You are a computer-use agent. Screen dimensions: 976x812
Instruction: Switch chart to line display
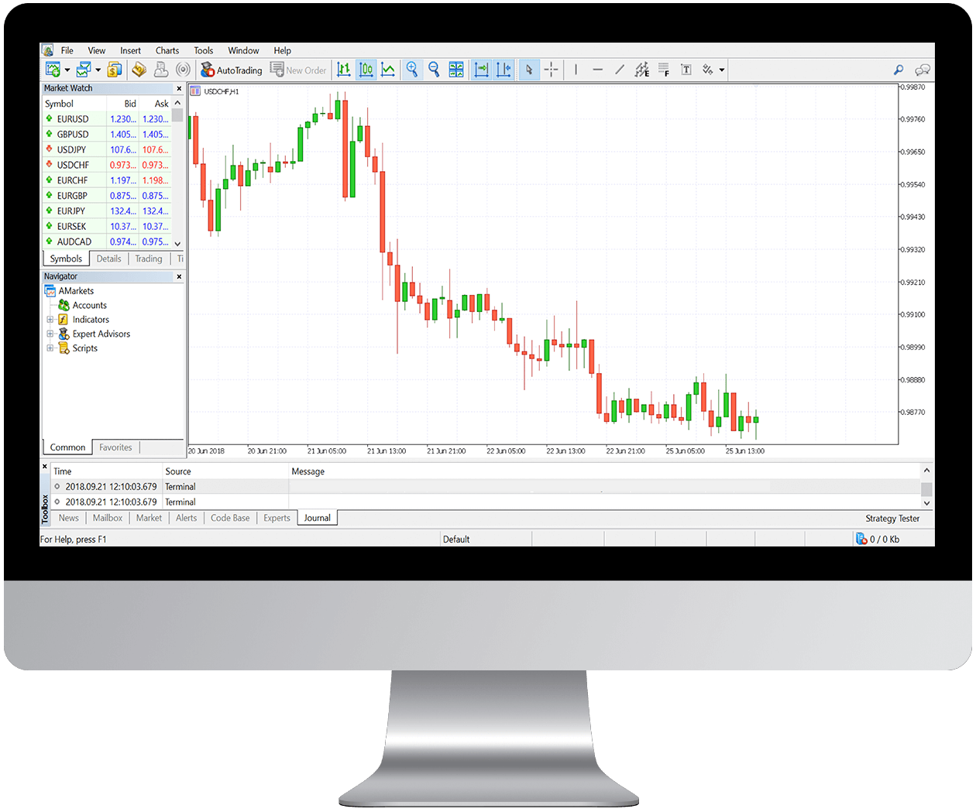(x=388, y=70)
